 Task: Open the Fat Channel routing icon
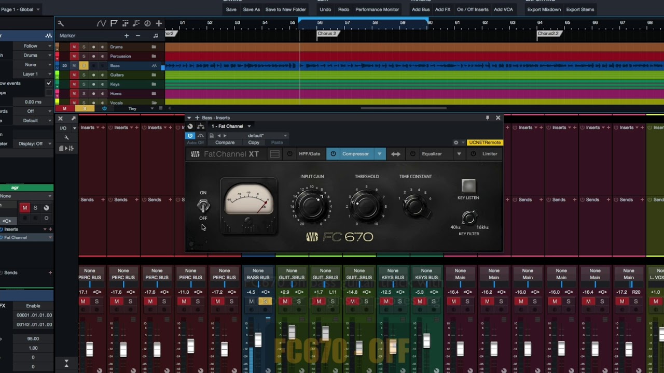coord(201,126)
